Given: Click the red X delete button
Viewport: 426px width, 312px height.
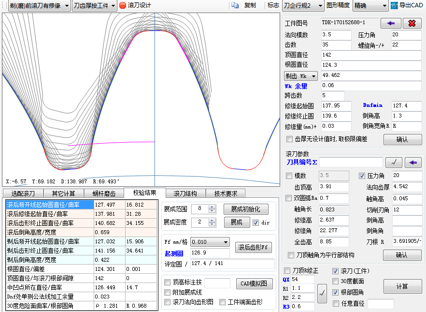Looking at the screenshot, I should click(412, 23).
